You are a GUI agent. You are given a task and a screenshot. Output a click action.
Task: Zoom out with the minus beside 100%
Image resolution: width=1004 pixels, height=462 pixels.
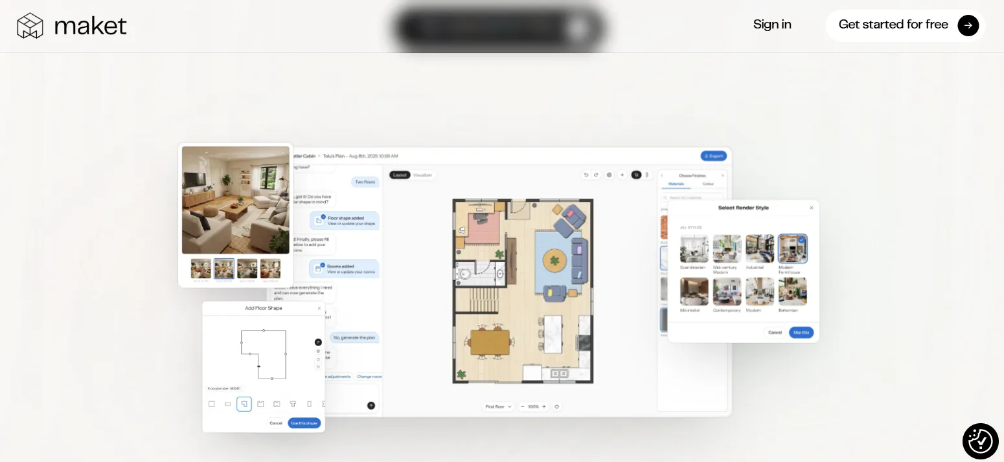(x=523, y=406)
